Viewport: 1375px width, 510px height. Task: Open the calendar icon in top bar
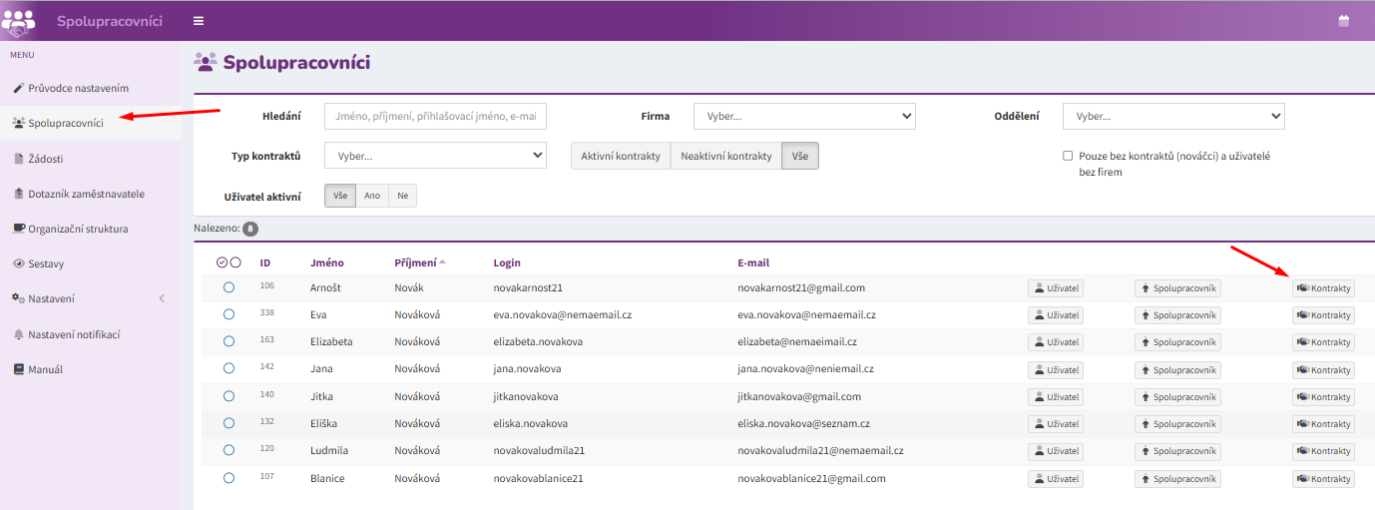(x=1342, y=21)
